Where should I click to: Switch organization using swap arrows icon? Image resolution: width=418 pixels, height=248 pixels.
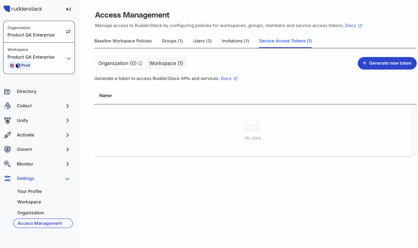(68, 32)
